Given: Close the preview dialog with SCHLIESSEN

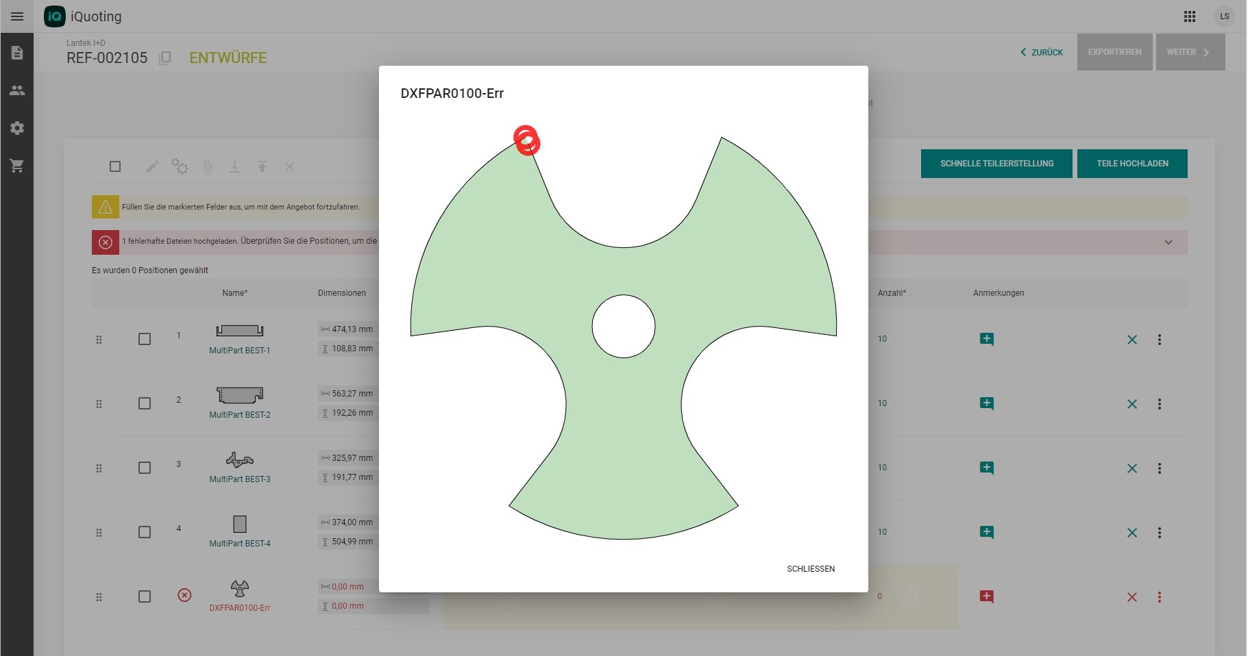Looking at the screenshot, I should (810, 569).
